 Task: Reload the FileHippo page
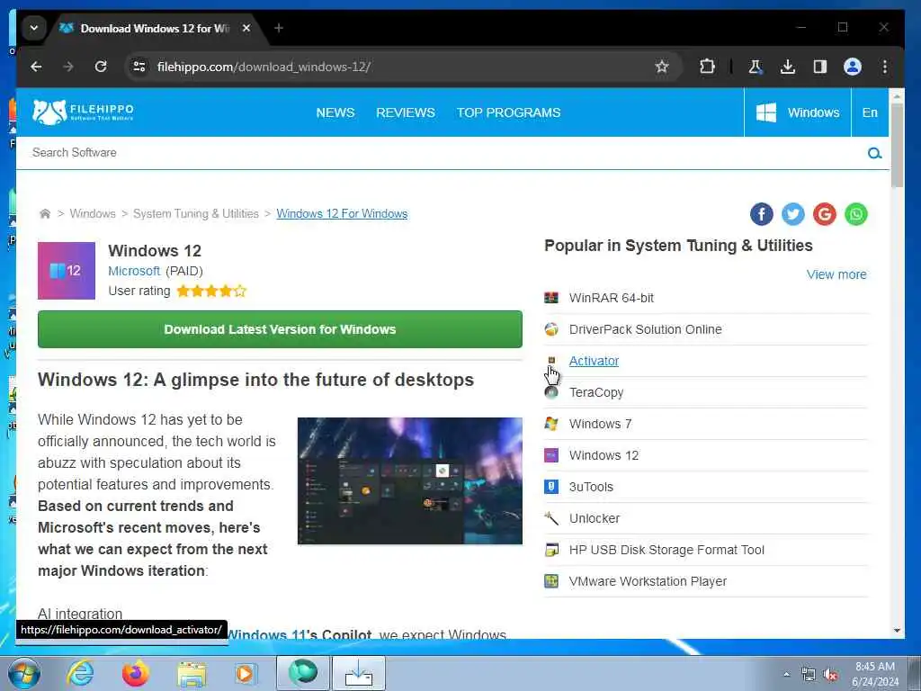pos(101,67)
